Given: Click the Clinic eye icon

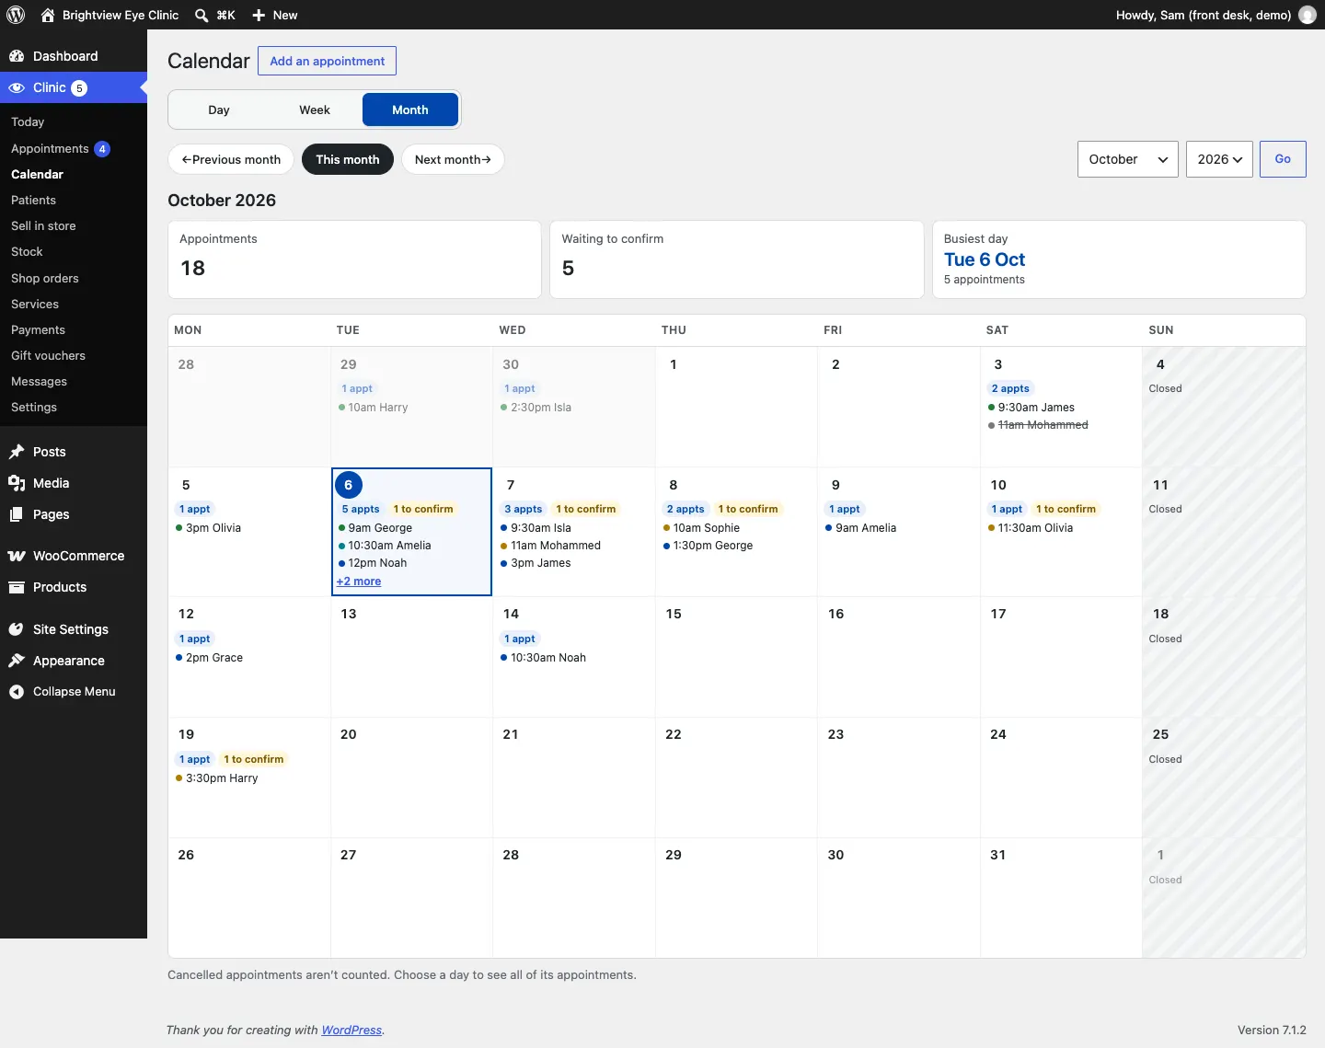Looking at the screenshot, I should [17, 87].
